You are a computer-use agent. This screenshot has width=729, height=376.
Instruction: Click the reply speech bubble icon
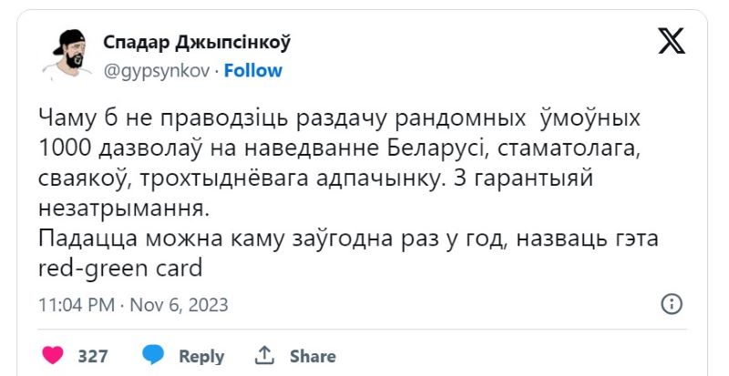point(153,355)
